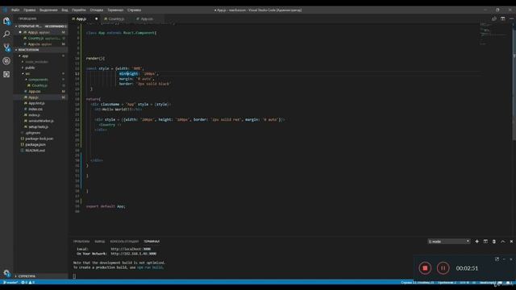
Task: Expand the СТРУКТУРА outline section
Action: tap(40, 276)
